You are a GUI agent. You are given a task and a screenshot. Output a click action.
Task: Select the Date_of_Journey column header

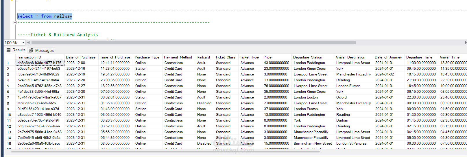389,57
